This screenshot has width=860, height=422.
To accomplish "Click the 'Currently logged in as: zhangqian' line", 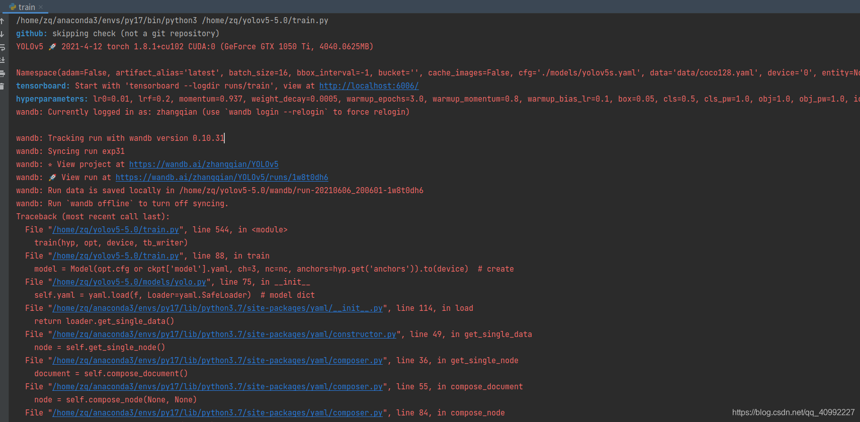I will click(x=213, y=112).
